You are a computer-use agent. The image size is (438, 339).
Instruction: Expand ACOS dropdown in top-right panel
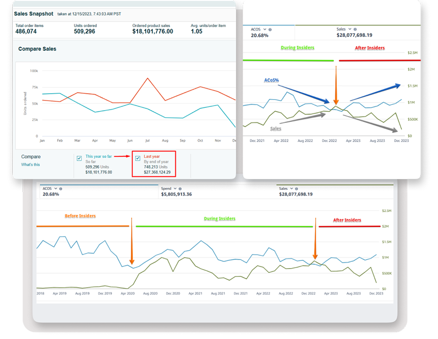(264, 29)
